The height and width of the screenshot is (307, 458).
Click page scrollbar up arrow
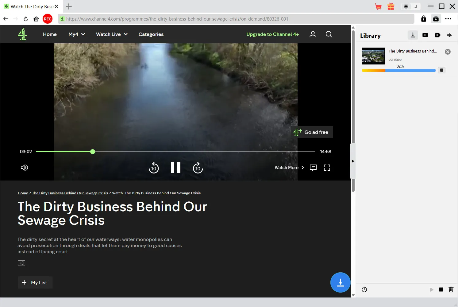point(353,27)
